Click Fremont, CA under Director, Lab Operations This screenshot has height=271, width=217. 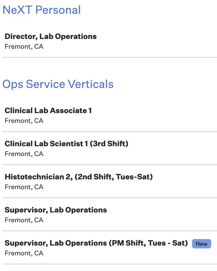point(24,47)
